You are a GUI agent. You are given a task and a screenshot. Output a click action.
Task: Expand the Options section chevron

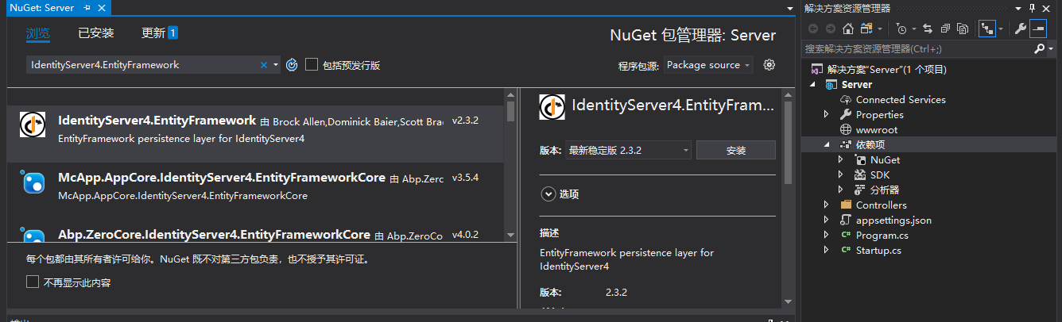[x=548, y=194]
